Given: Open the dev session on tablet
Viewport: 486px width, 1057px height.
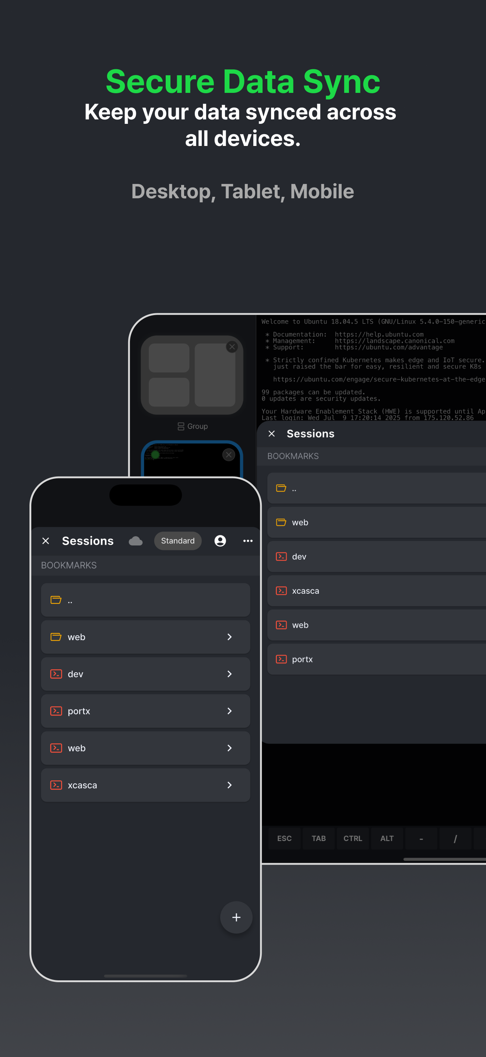Looking at the screenshot, I should pos(377,557).
